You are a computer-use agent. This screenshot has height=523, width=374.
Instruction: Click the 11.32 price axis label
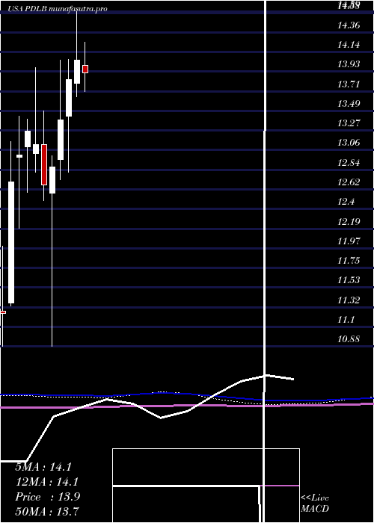tap(349, 300)
